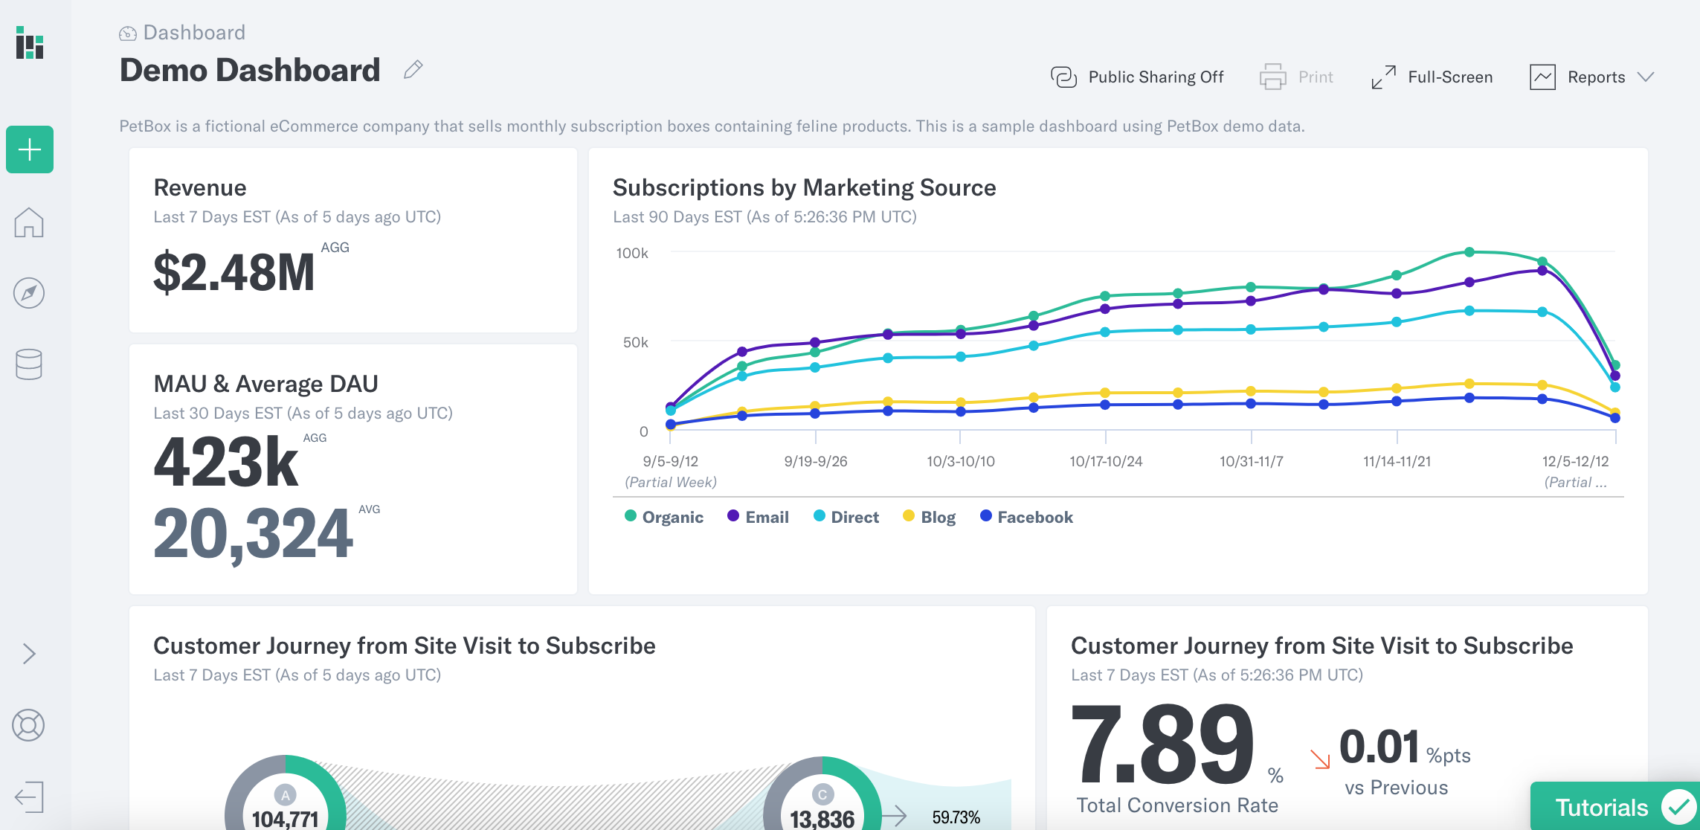Viewport: 1700px width, 830px height.
Task: Click the right Customer Journey chart title
Action: [1322, 646]
